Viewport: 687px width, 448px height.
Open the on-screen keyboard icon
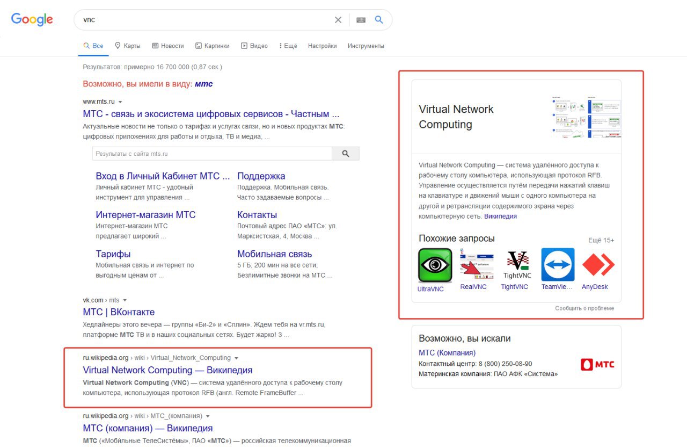(361, 20)
